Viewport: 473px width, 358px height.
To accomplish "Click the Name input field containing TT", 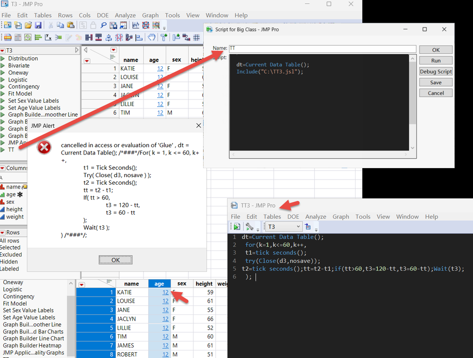I will tap(322, 48).
